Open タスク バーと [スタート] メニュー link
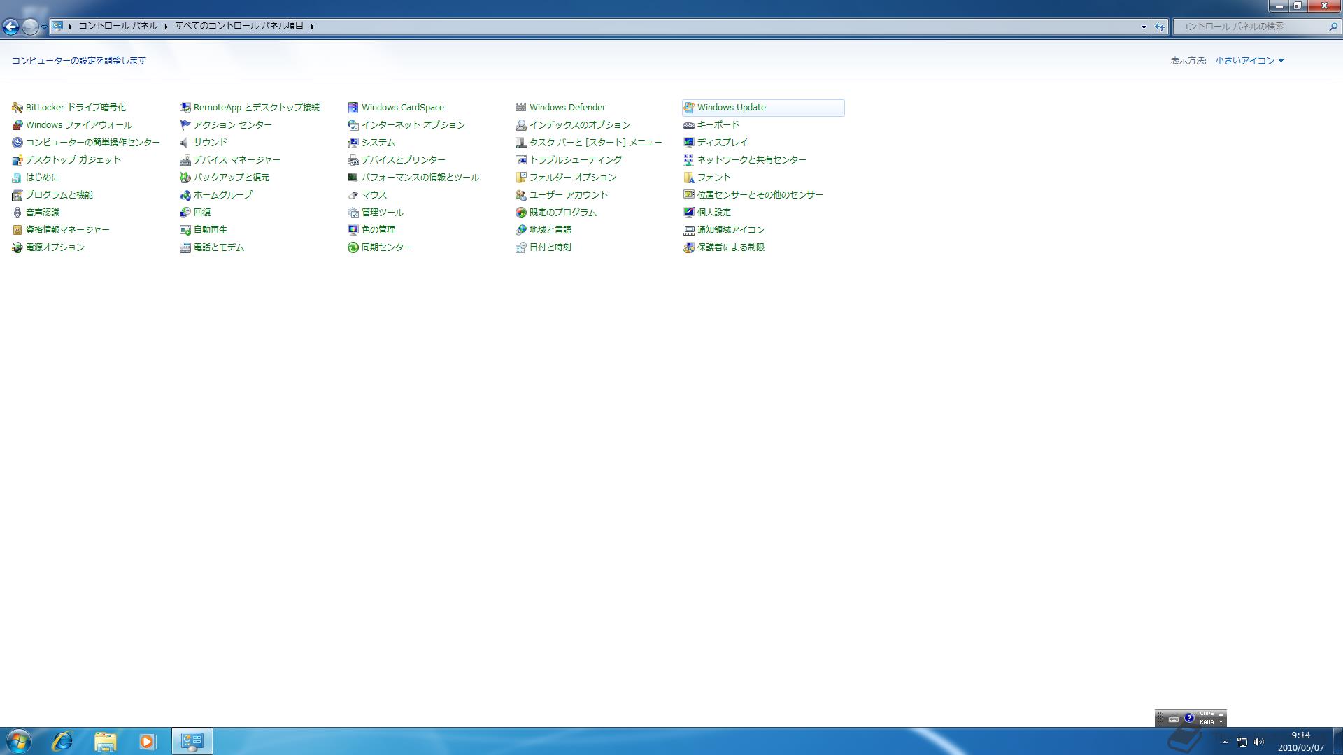Image resolution: width=1343 pixels, height=755 pixels. click(x=596, y=143)
